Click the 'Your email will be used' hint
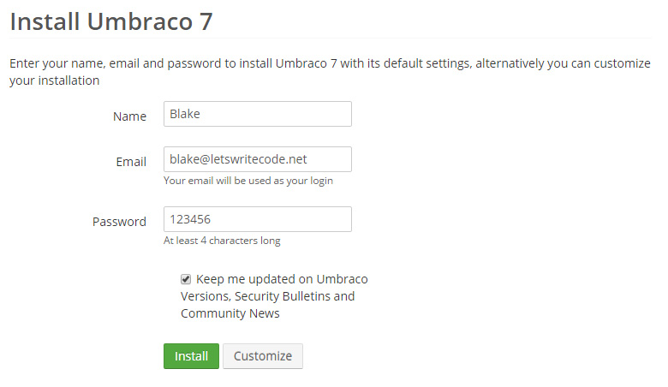The height and width of the screenshot is (387, 668). pyautogui.click(x=248, y=181)
